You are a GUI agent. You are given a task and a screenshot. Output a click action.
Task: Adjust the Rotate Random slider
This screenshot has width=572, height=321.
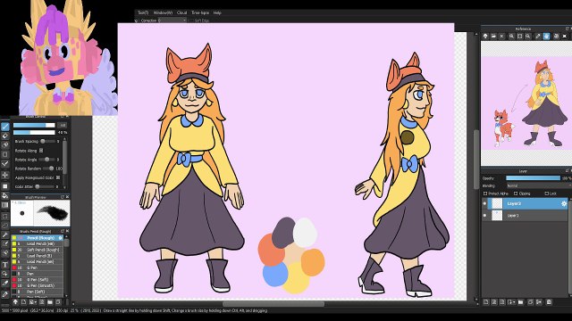tap(48, 169)
